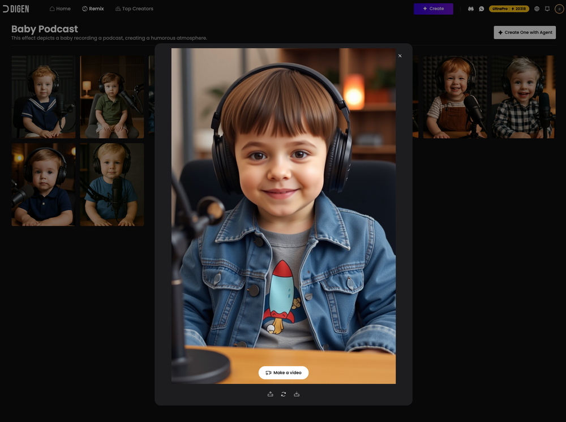
Task: Select the sailor-outfit baby thumbnail
Action: point(43,97)
